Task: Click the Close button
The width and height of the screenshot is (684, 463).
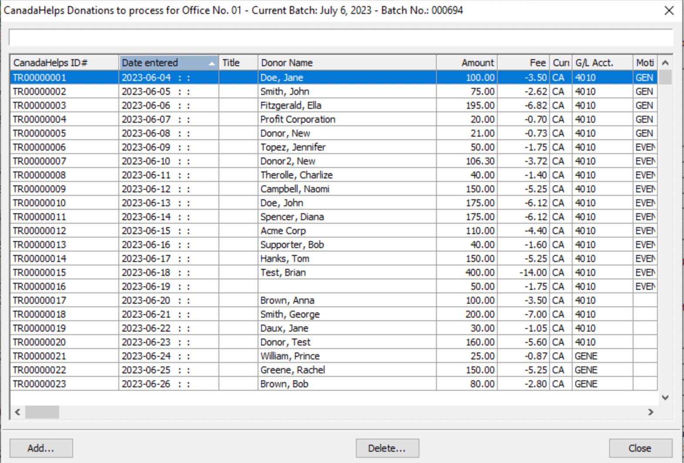Action: tap(640, 448)
